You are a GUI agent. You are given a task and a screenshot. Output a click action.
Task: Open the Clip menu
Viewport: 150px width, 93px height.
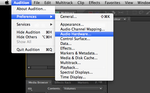[81, 3]
